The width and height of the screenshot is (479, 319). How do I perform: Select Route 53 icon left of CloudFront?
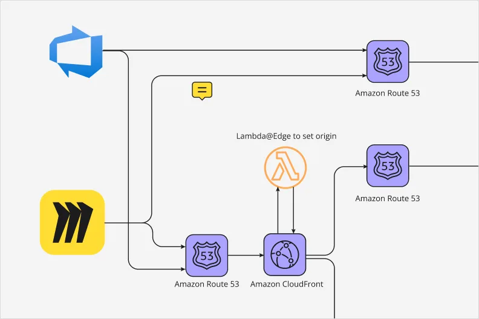coord(207,256)
